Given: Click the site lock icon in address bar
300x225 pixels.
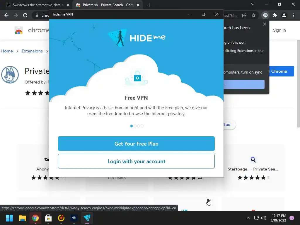Looking at the screenshot, I should pyautogui.click(x=37, y=15).
